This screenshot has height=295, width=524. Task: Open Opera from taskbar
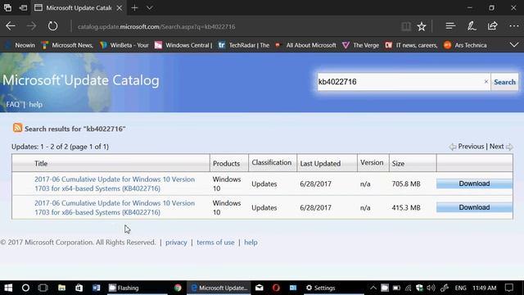tap(276, 288)
